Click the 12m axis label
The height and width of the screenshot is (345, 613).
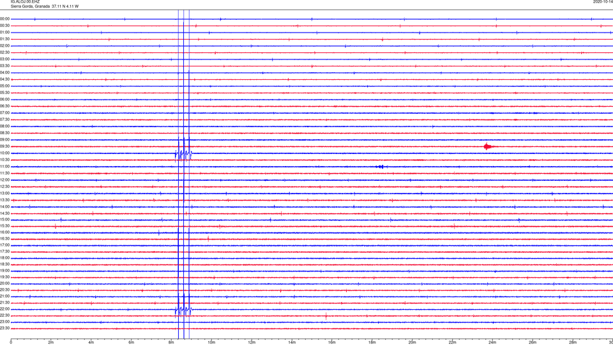[x=252, y=342]
